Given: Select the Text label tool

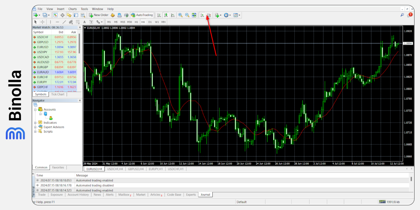Looking at the screenshot, I should 91,22.
